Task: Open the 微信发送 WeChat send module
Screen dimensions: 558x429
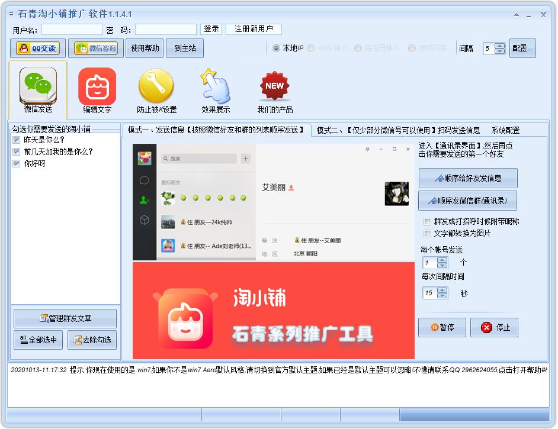Action: pyautogui.click(x=38, y=91)
